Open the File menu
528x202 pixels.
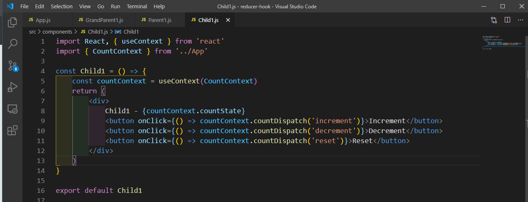coord(25,6)
